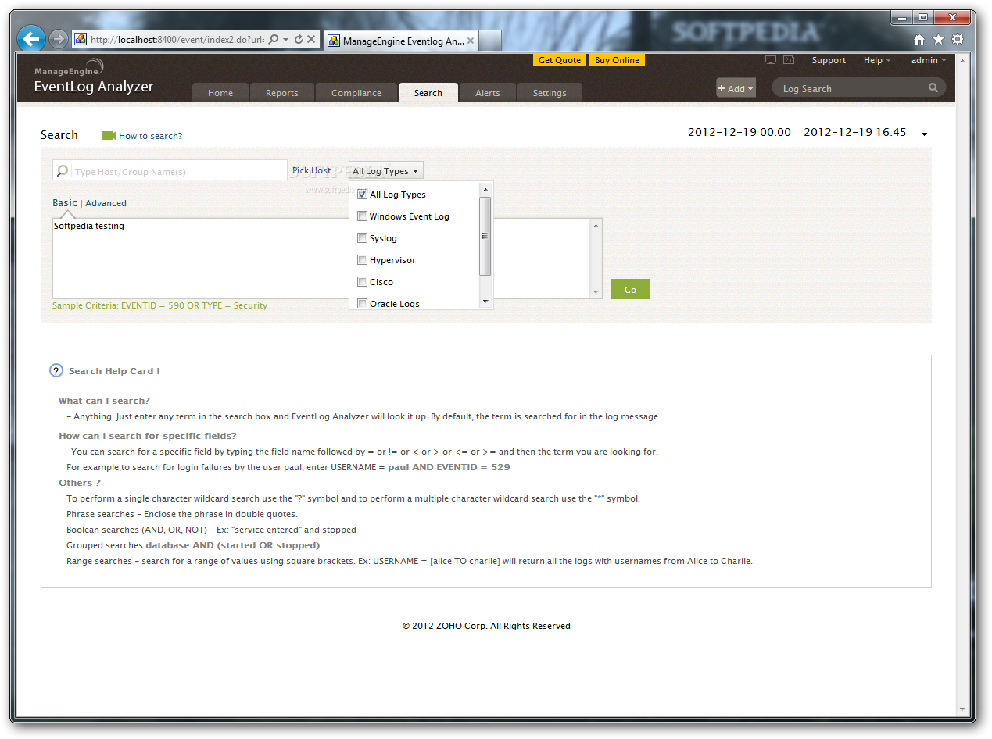Expand the date range dropdown arrow
Image resolution: width=992 pixels, height=739 pixels.
pyautogui.click(x=924, y=134)
